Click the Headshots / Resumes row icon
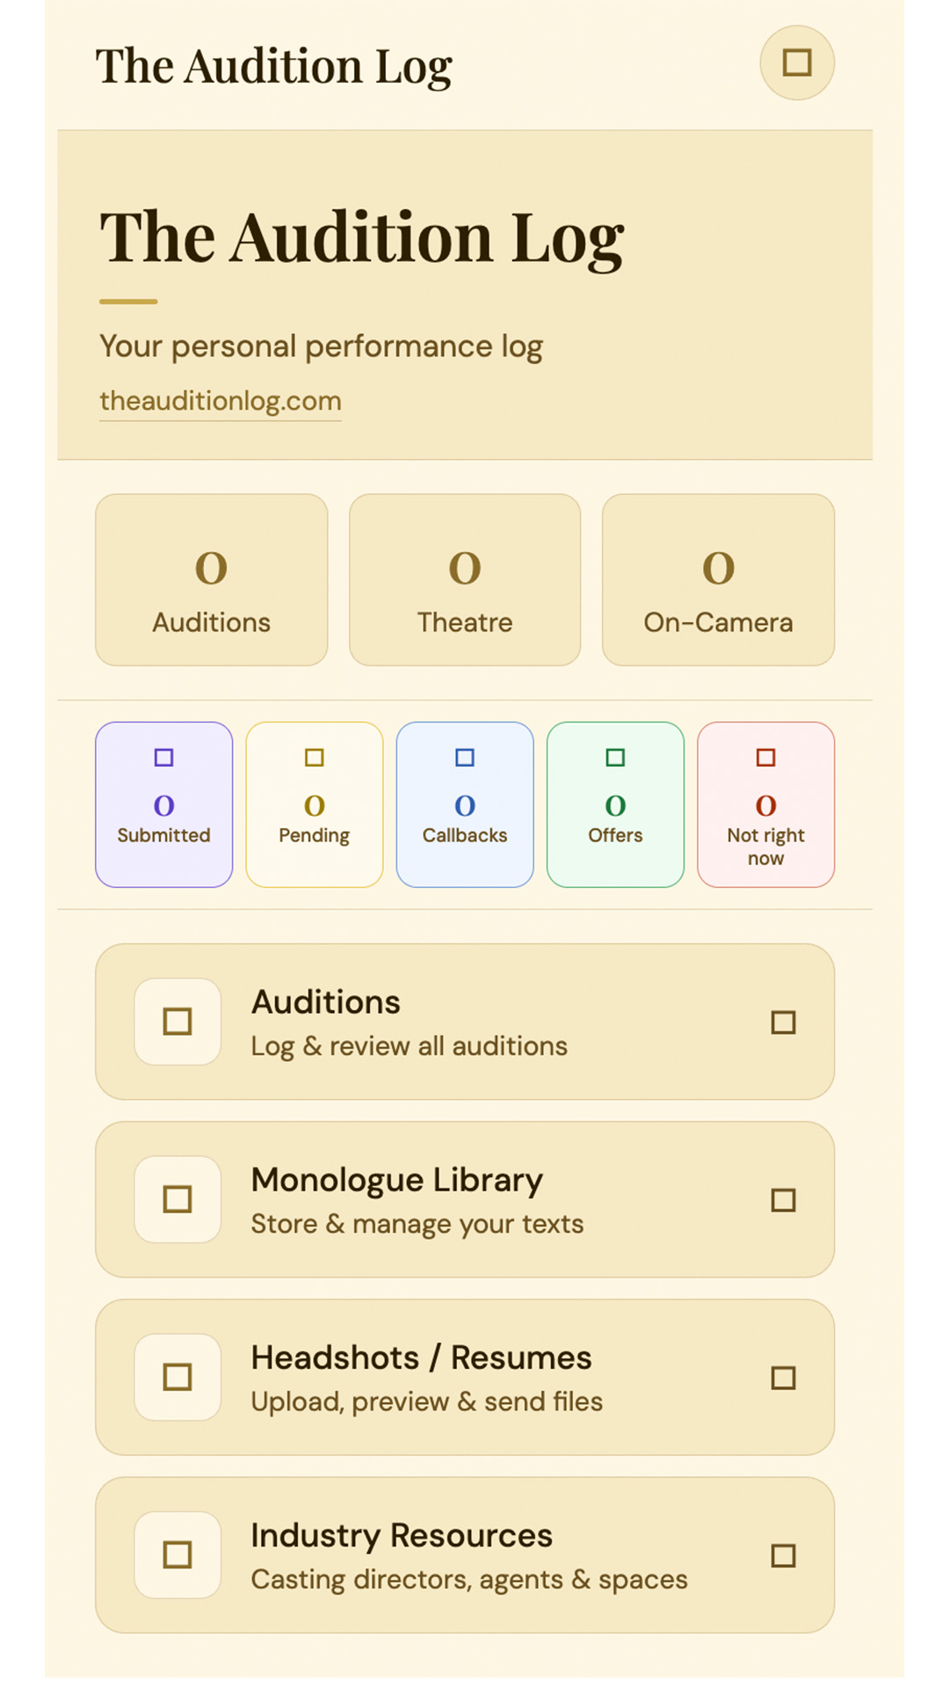 (x=177, y=1377)
